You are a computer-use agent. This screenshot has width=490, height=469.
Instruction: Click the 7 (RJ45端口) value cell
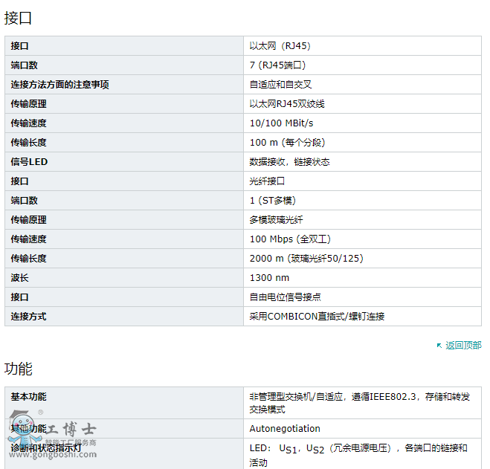pyautogui.click(x=277, y=65)
